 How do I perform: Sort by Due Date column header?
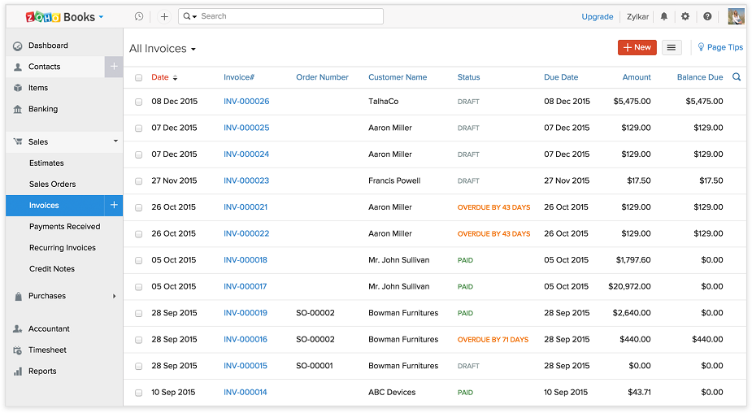(561, 77)
